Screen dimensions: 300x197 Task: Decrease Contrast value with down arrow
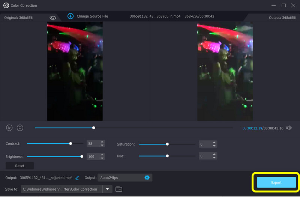pyautogui.click(x=102, y=145)
